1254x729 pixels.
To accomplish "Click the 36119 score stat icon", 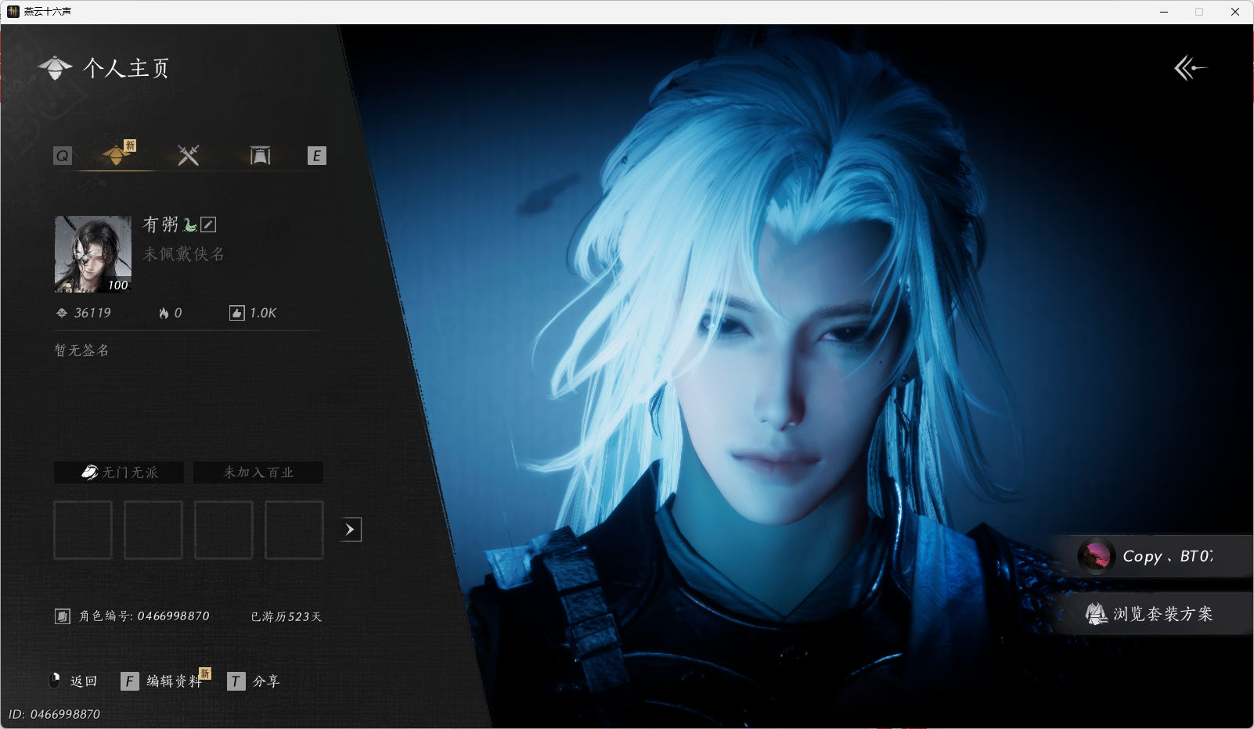I will (62, 313).
